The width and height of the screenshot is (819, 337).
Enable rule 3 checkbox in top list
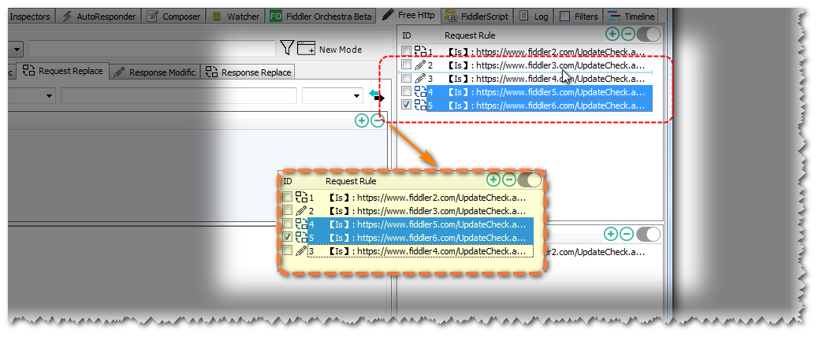(x=407, y=78)
